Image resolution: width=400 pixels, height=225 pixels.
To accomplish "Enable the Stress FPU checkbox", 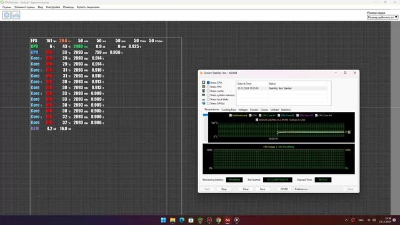I will (208, 87).
